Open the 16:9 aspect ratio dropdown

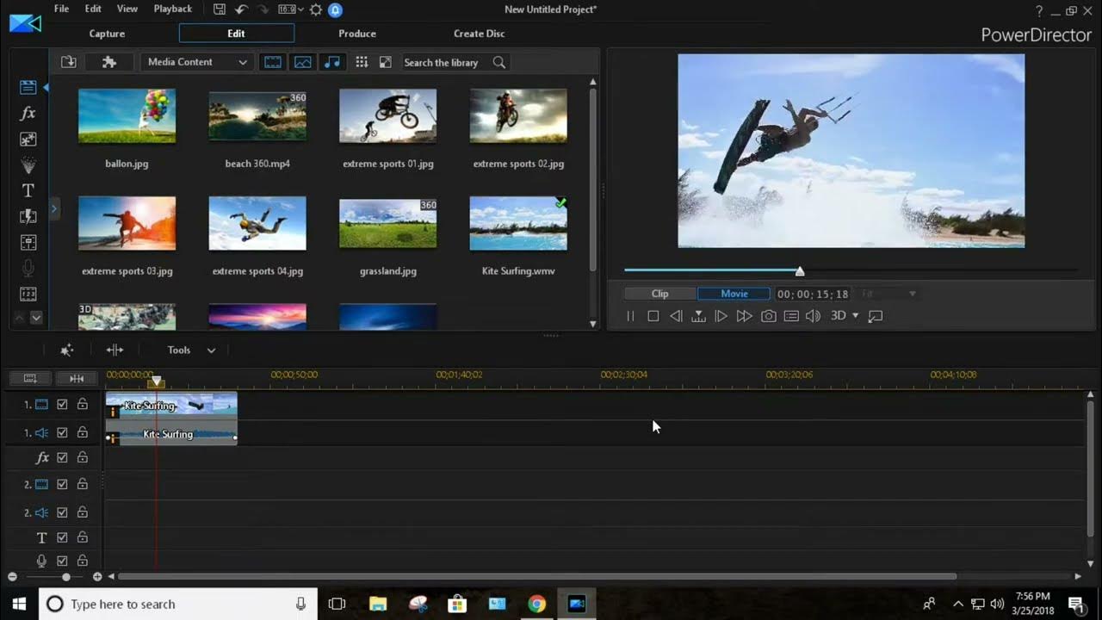[290, 9]
